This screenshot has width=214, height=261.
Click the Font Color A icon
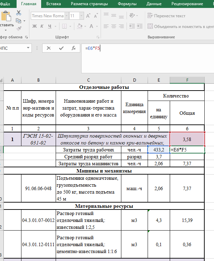point(91,26)
